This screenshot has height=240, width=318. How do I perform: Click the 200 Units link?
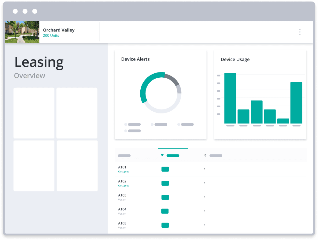click(x=51, y=35)
